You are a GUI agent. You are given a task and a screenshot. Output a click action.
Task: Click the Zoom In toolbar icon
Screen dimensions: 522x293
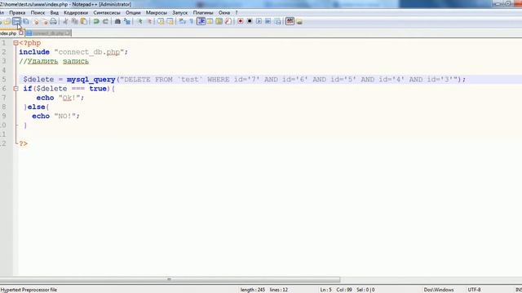139,22
